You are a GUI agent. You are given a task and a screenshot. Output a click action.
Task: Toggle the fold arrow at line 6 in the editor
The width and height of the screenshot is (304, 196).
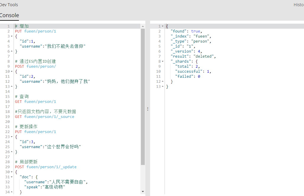tap(12, 51)
